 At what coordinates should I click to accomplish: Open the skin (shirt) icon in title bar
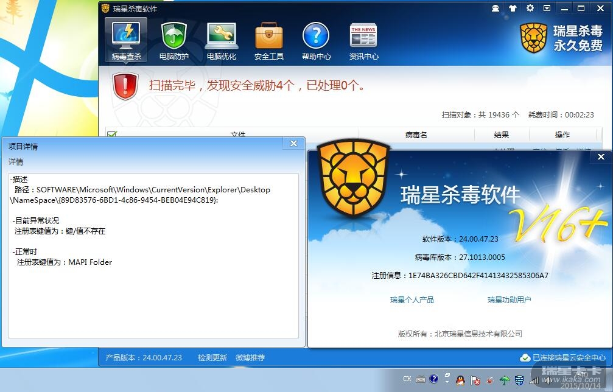(513, 8)
